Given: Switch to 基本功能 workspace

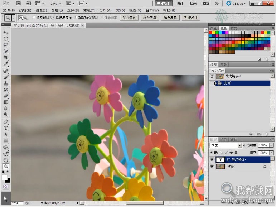Looking at the screenshot, I should (164, 3).
